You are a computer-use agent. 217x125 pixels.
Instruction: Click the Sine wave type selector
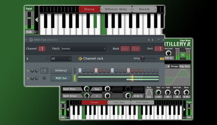tap(149, 97)
